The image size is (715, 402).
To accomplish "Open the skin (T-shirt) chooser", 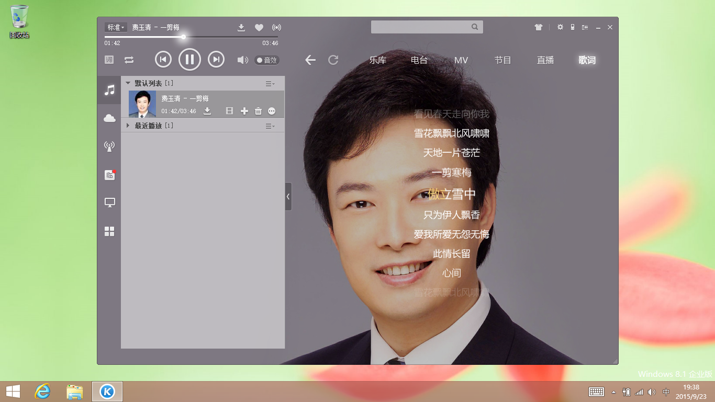I will click(539, 27).
